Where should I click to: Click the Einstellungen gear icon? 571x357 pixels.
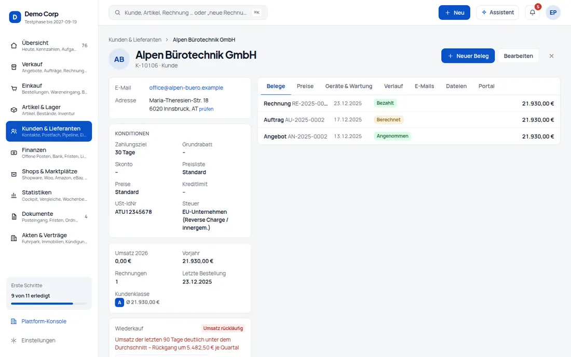pos(14,340)
